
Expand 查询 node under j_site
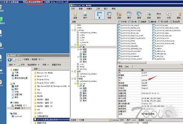tap(78, 57)
